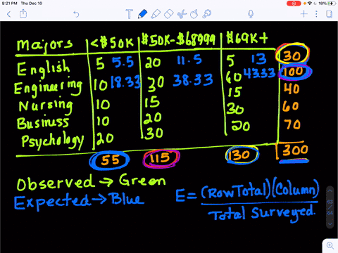
Task: Select the Text tool
Action: click(x=129, y=14)
